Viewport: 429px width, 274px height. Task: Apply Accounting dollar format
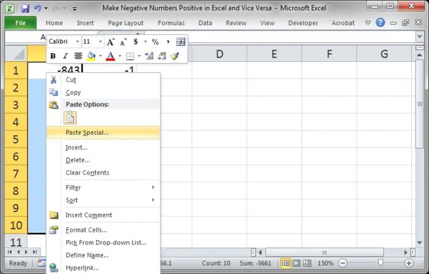(x=135, y=42)
